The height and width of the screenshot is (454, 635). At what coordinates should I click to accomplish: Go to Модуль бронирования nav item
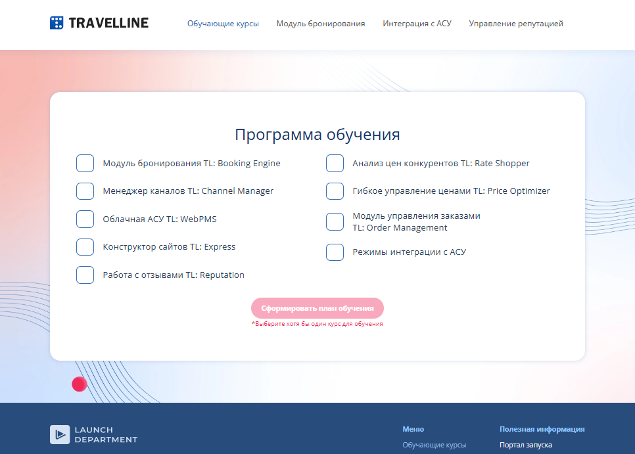321,24
